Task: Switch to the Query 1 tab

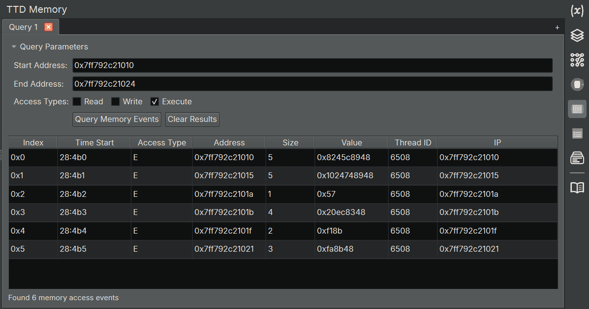Action: pyautogui.click(x=23, y=27)
